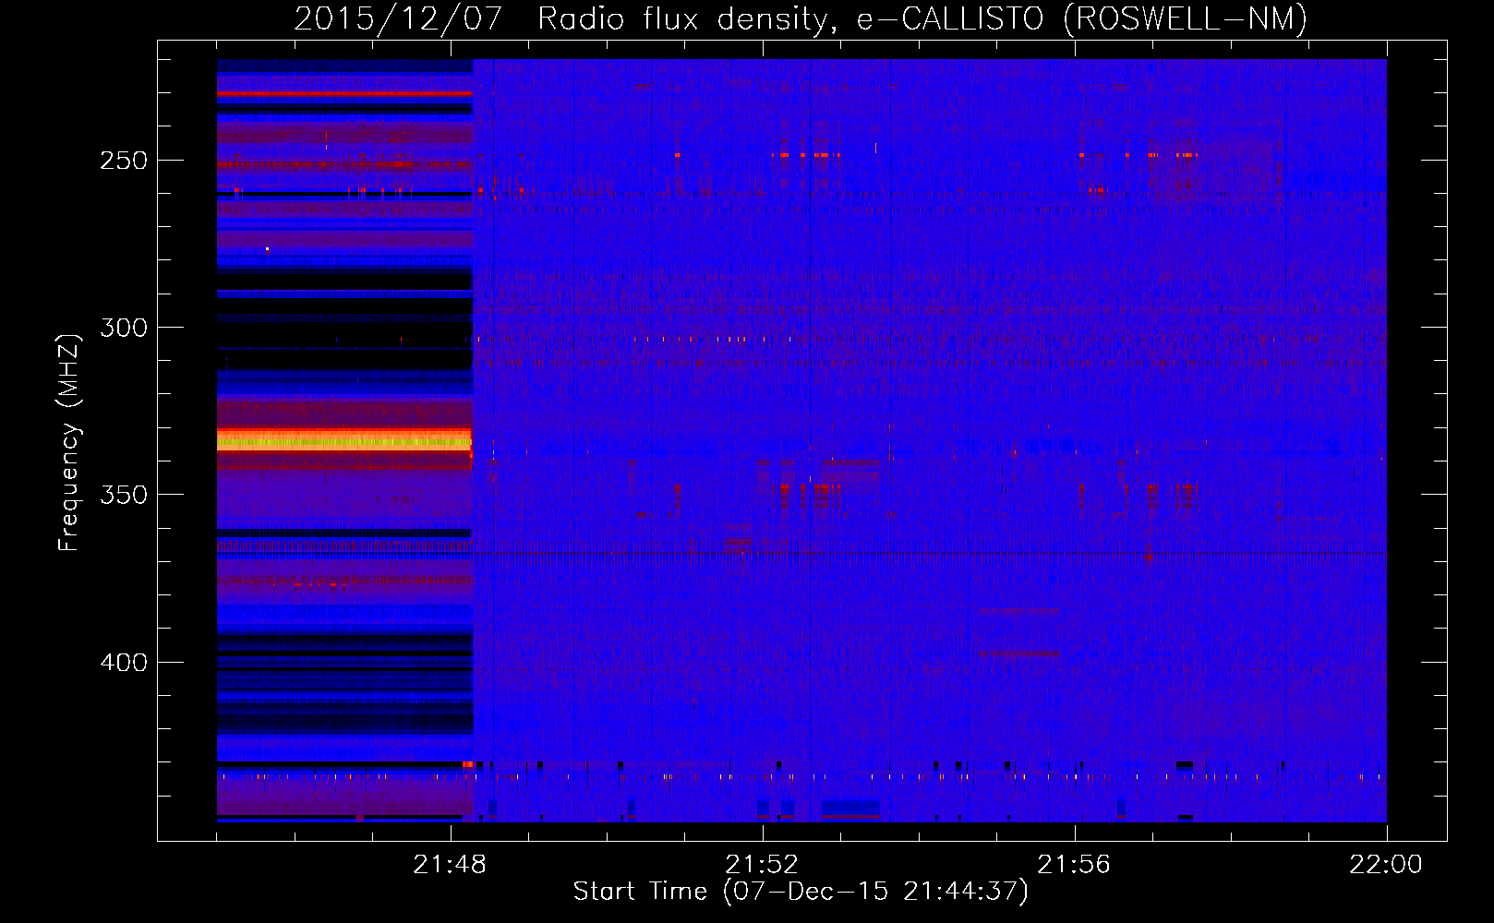Click the 'Frequency (MHZ)' axis title
The image size is (1494, 923).
coord(69,442)
